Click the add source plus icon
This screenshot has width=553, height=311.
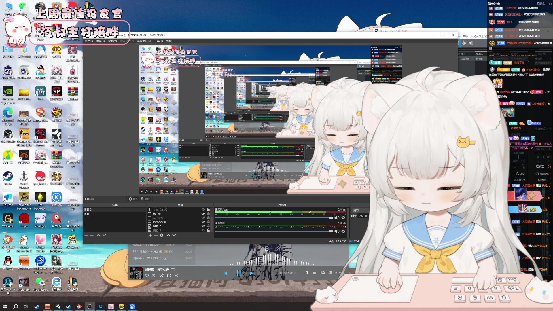(x=150, y=235)
